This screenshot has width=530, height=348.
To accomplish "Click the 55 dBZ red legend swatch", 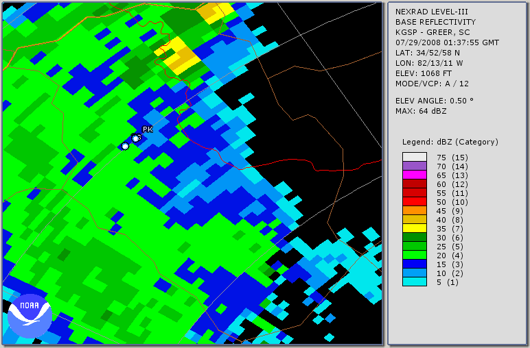I will coord(415,192).
